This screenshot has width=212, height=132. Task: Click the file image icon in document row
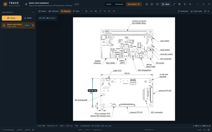coord(4,25)
